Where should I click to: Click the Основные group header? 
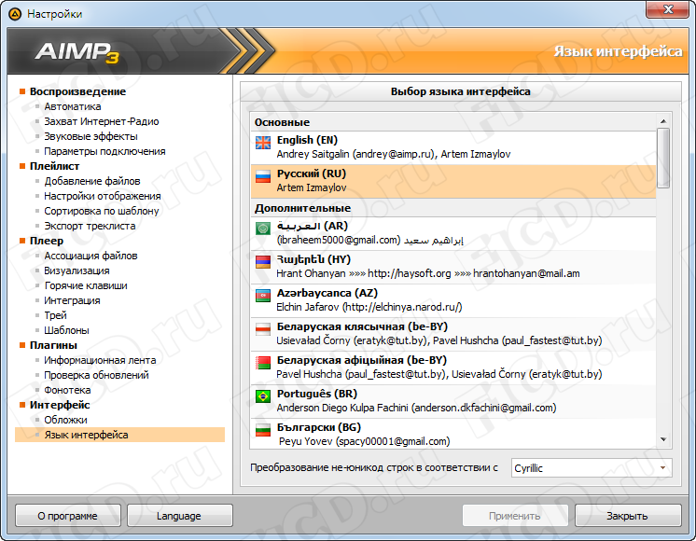pos(453,122)
